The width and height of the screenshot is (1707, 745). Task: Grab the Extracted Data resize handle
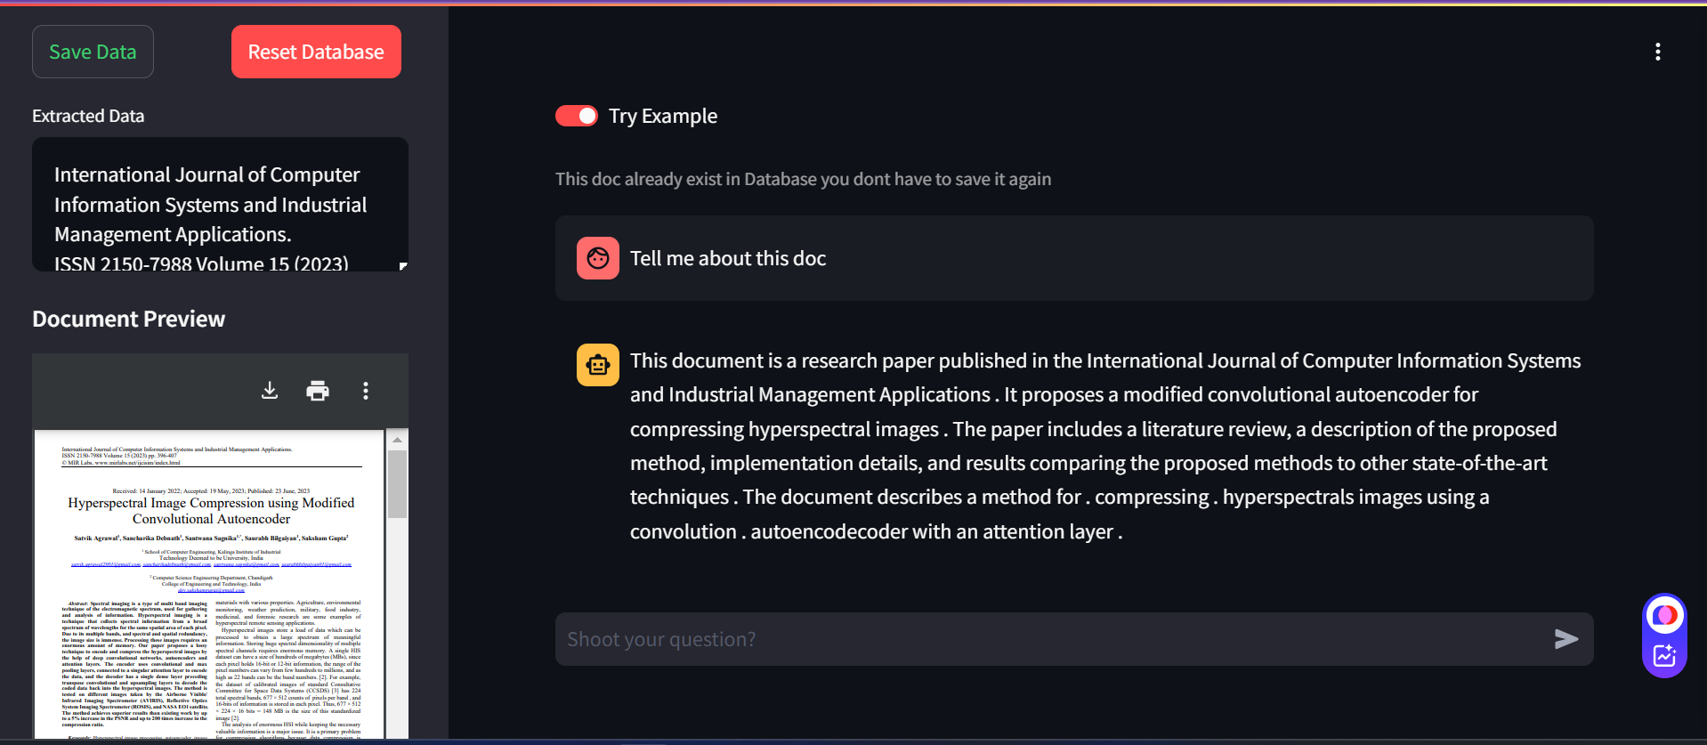click(x=403, y=266)
